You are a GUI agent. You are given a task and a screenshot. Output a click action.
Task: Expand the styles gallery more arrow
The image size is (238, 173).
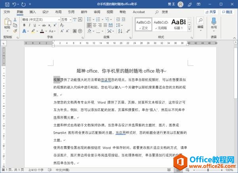189,29
